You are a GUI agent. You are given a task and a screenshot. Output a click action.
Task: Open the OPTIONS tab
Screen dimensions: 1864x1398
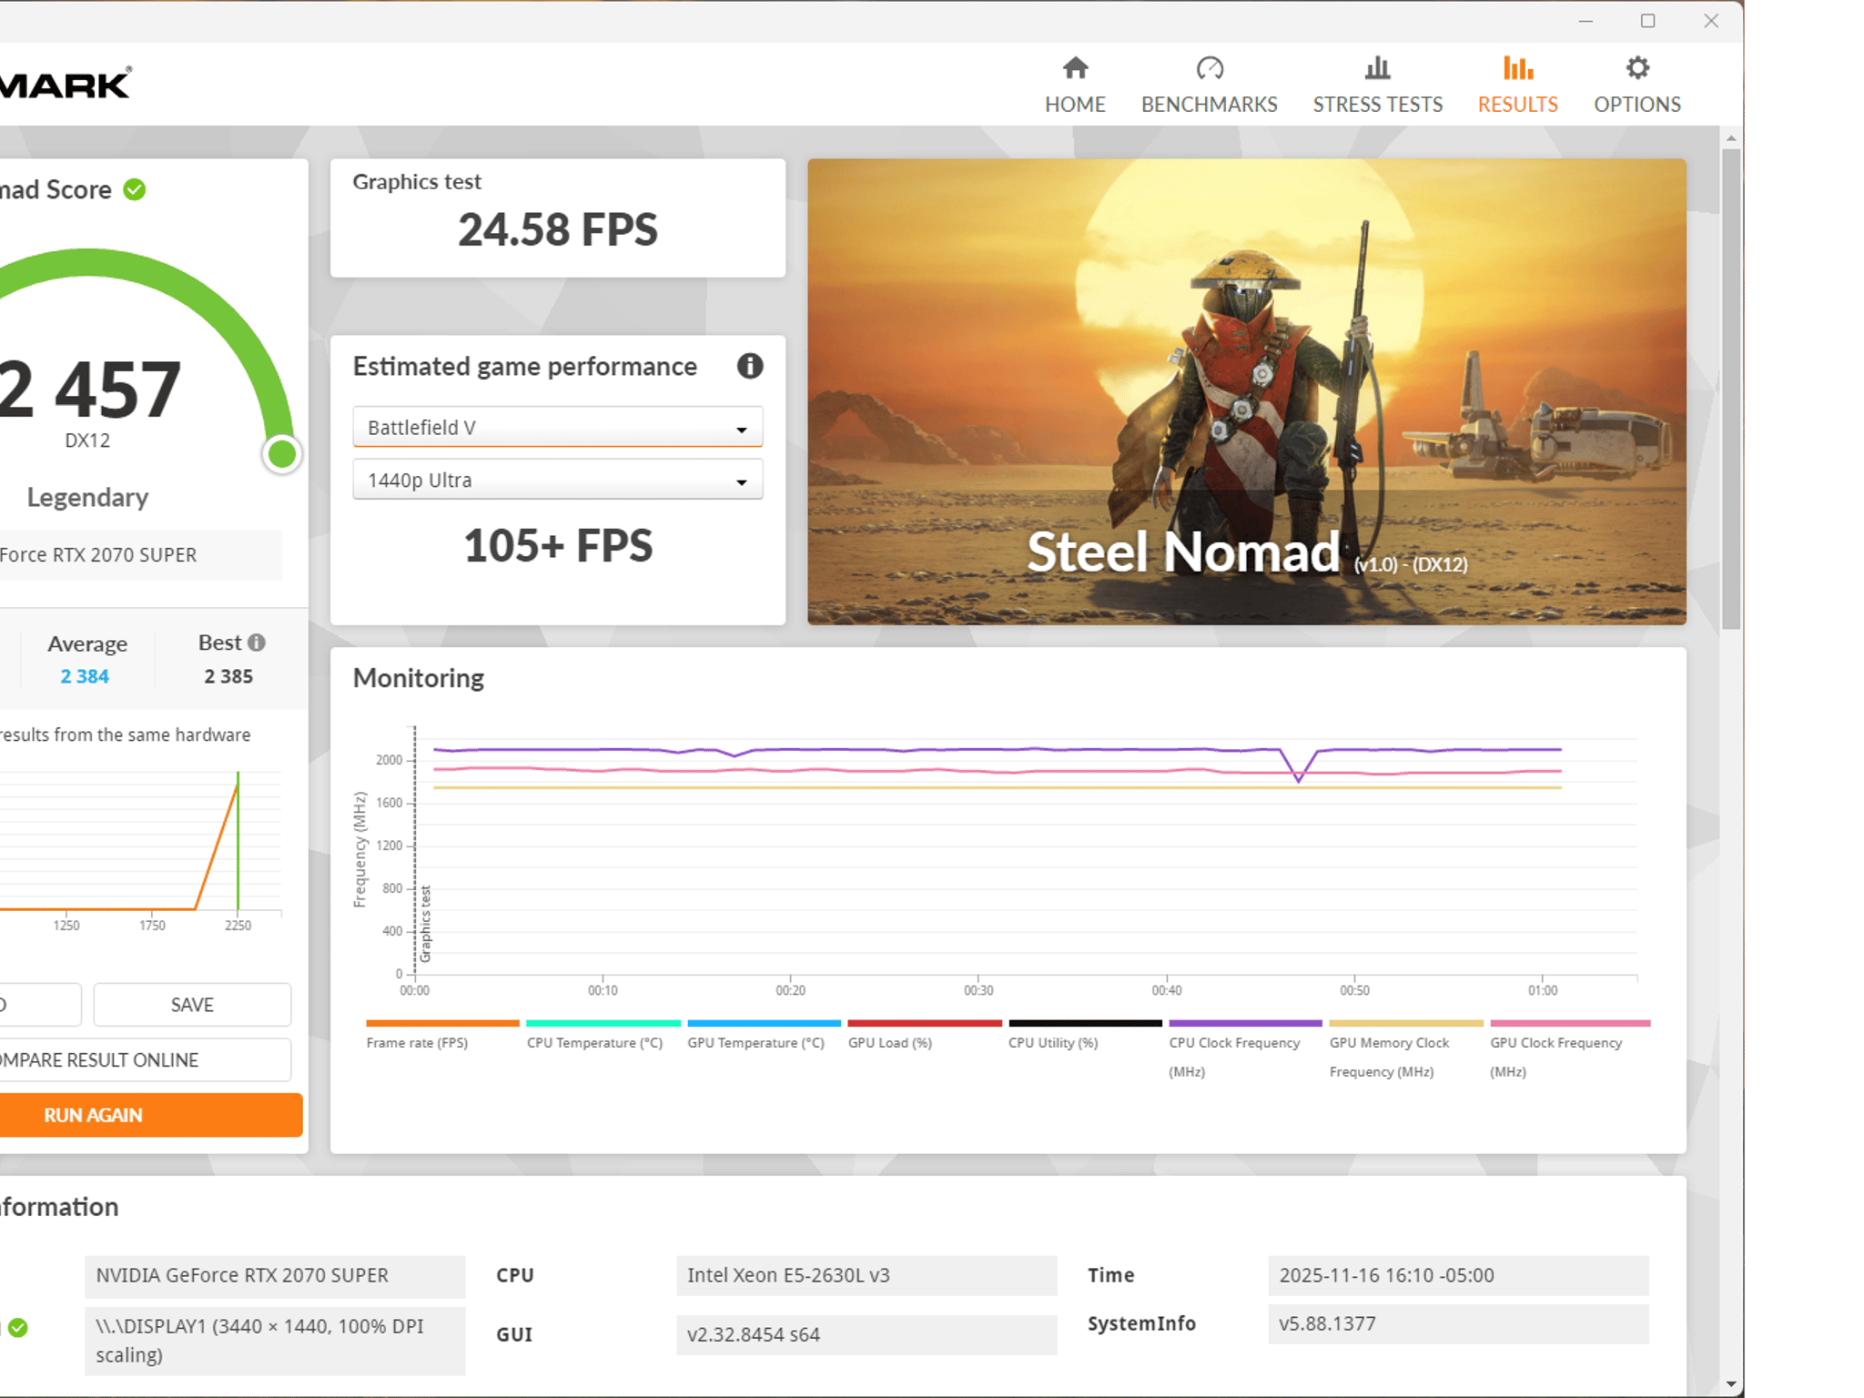[x=1636, y=86]
